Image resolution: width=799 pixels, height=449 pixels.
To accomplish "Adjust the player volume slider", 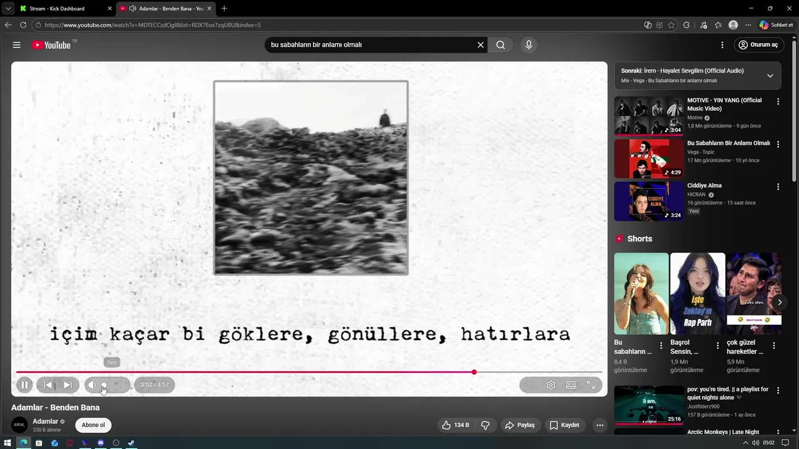I will [114, 385].
